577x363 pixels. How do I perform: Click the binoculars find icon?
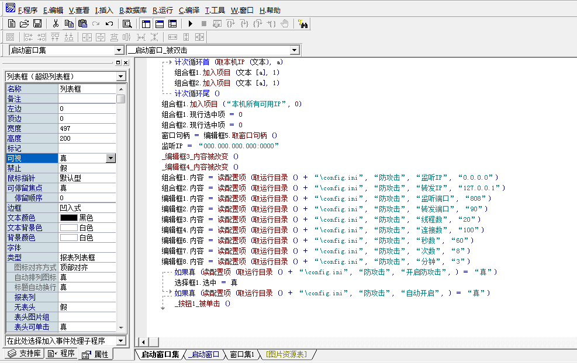coord(303,24)
